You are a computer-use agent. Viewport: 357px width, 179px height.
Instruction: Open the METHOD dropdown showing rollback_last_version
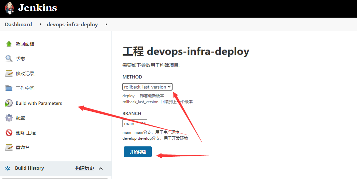click(x=147, y=87)
